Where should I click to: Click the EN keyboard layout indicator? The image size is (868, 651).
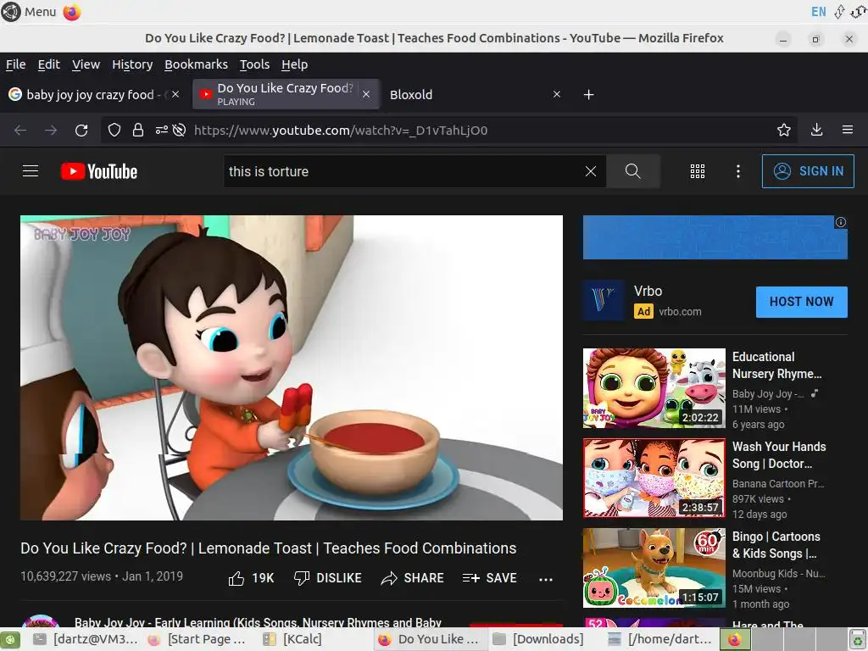click(x=818, y=12)
